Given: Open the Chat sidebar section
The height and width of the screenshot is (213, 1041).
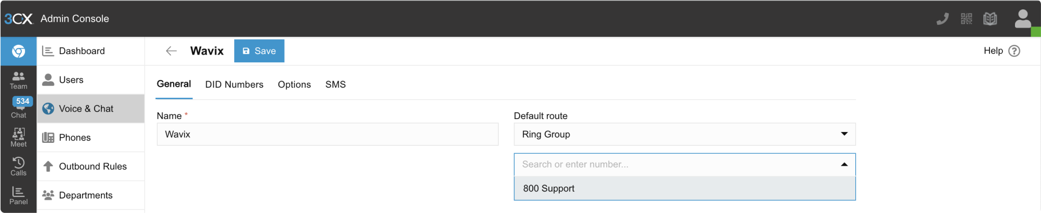Looking at the screenshot, I should 18,109.
